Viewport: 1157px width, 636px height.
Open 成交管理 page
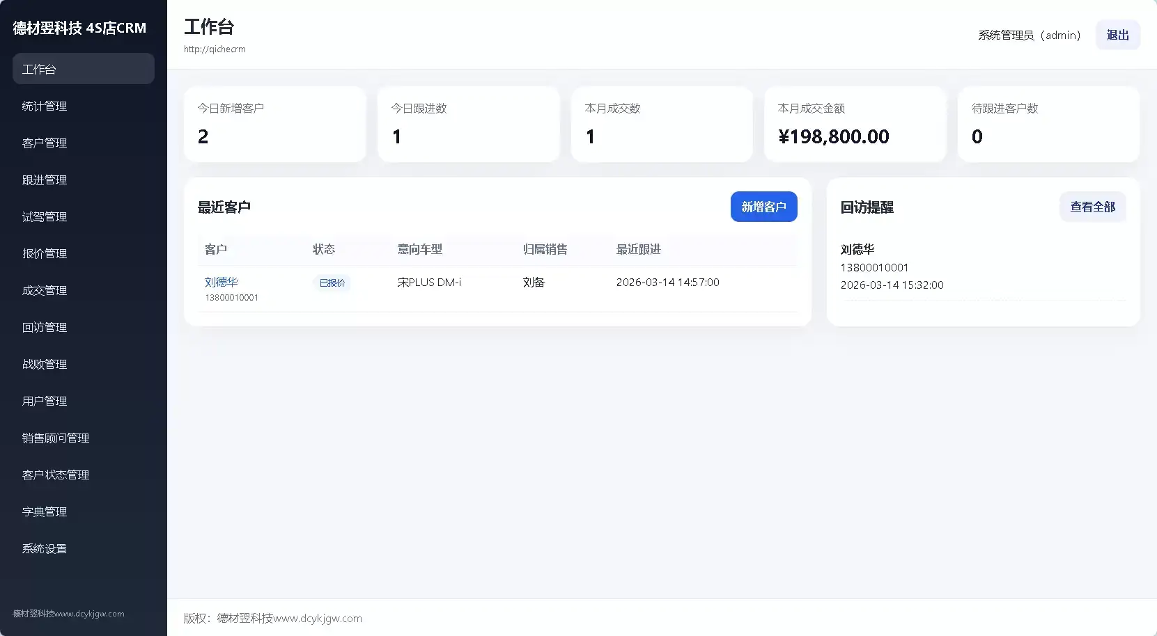pyautogui.click(x=45, y=290)
